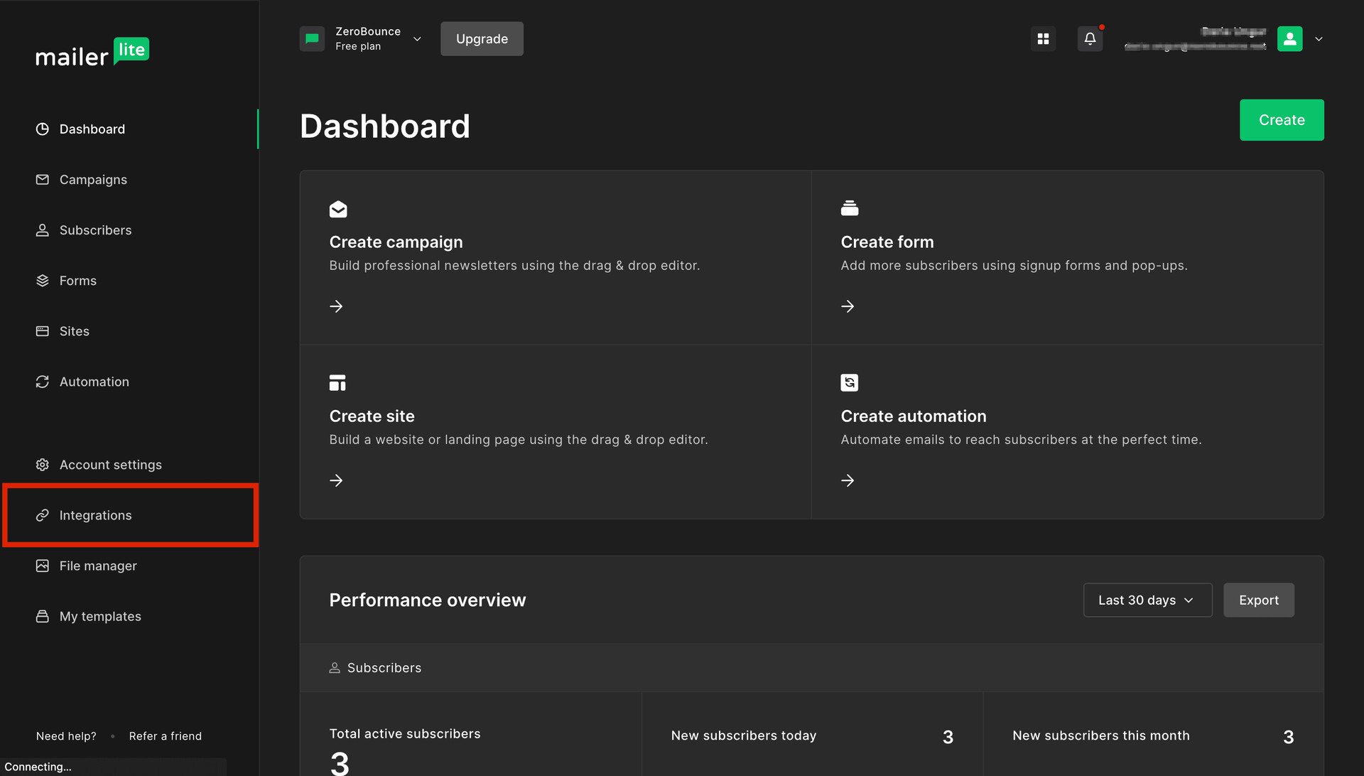The width and height of the screenshot is (1364, 776).
Task: Switch to the Campaigns section
Action: pos(93,179)
